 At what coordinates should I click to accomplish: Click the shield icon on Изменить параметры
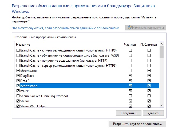(x=130, y=28)
